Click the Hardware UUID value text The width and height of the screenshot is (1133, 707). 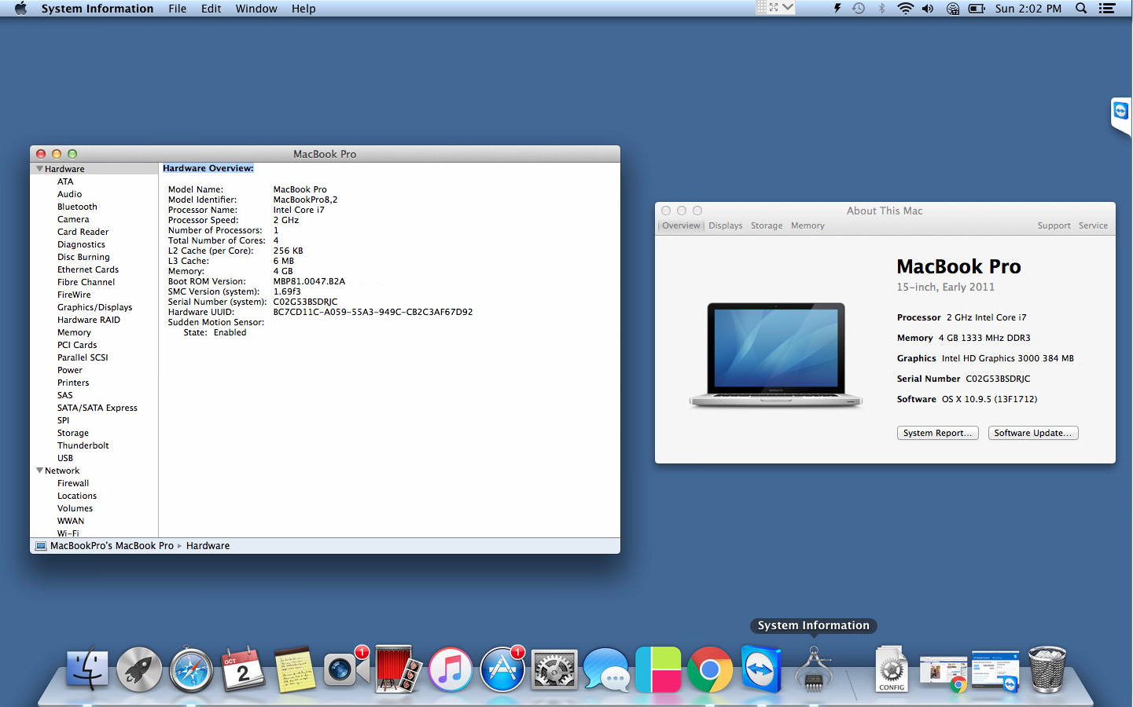pos(373,312)
